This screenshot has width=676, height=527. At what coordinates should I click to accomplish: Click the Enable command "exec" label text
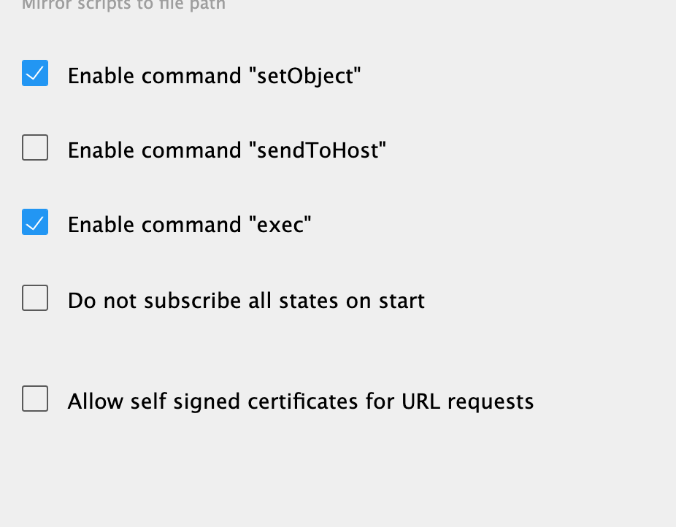pyautogui.click(x=189, y=225)
